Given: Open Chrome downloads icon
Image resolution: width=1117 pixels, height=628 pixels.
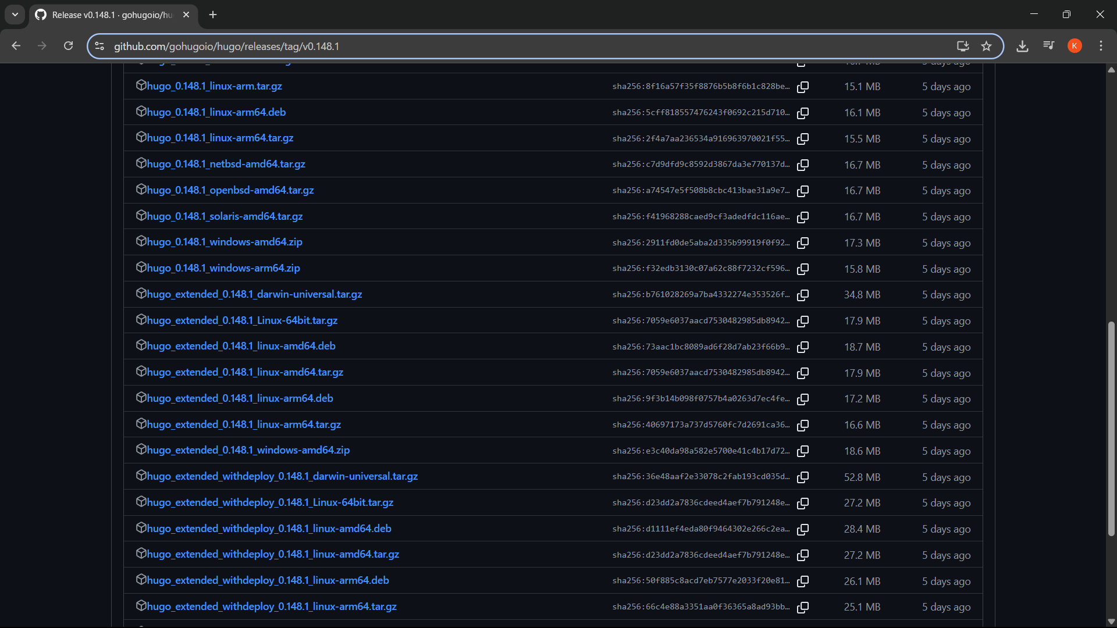Looking at the screenshot, I should click(1022, 47).
